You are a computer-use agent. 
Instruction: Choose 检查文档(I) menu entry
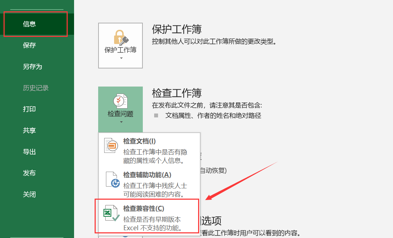coord(150,150)
